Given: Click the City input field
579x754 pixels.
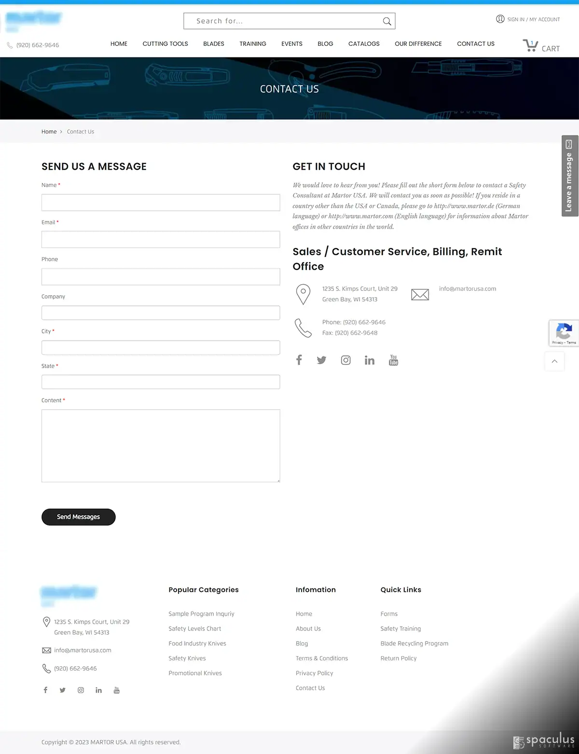Looking at the screenshot, I should pos(161,347).
